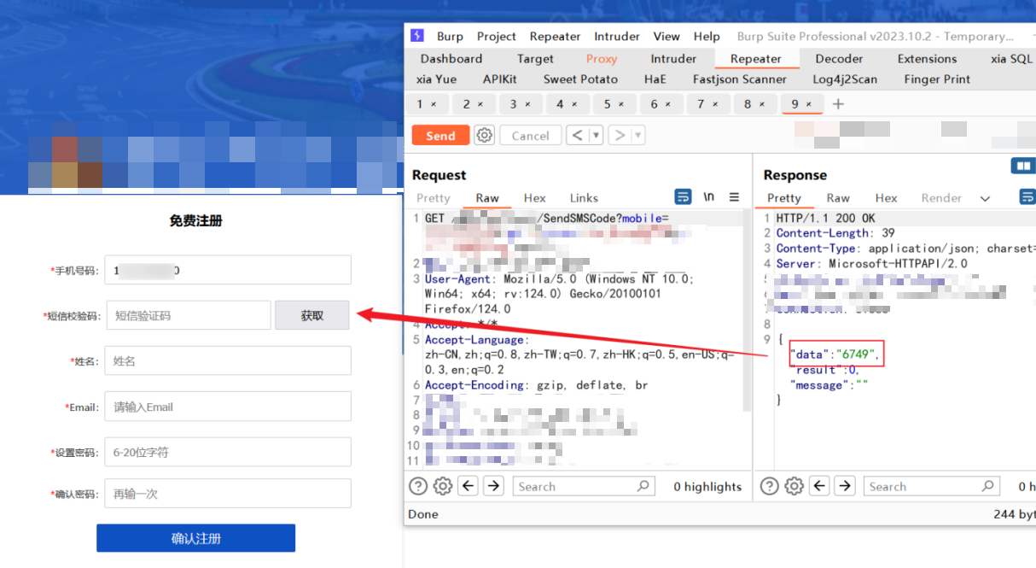Go to next search match in Response
This screenshot has width=1036, height=568.
tap(845, 486)
